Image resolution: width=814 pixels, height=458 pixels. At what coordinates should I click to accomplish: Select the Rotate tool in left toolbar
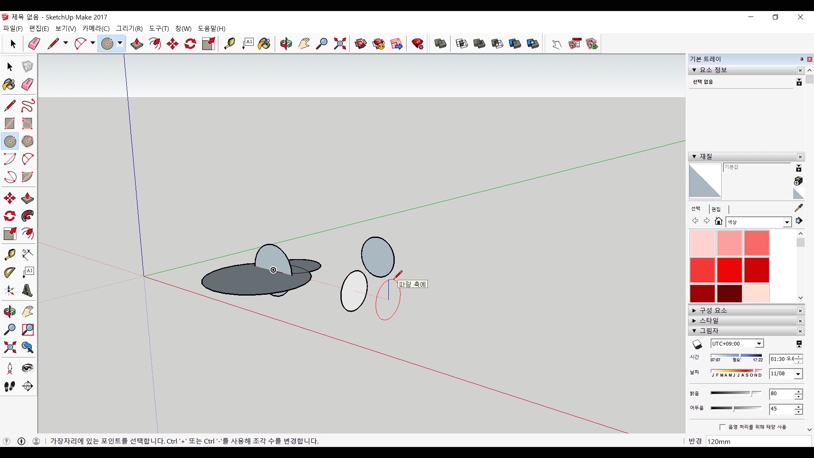10,216
